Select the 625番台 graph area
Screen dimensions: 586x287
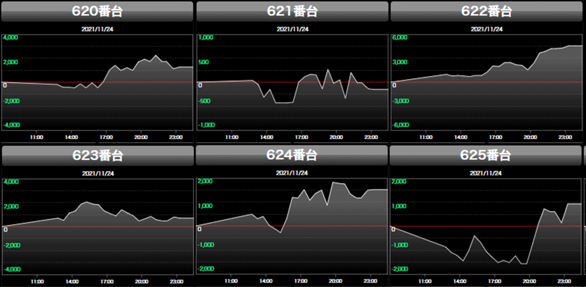[x=486, y=226]
